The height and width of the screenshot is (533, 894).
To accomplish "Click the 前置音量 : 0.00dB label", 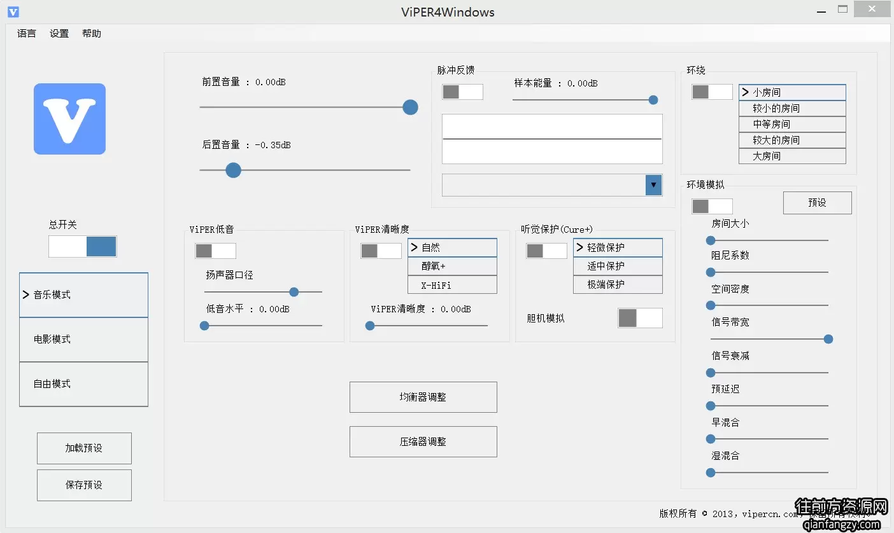I will 244,82.
